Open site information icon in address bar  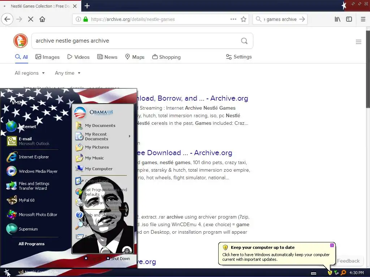pos(78,19)
